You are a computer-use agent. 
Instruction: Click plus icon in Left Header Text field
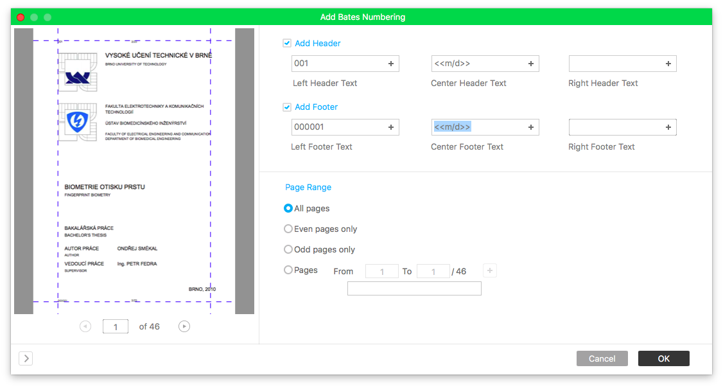[x=390, y=64]
